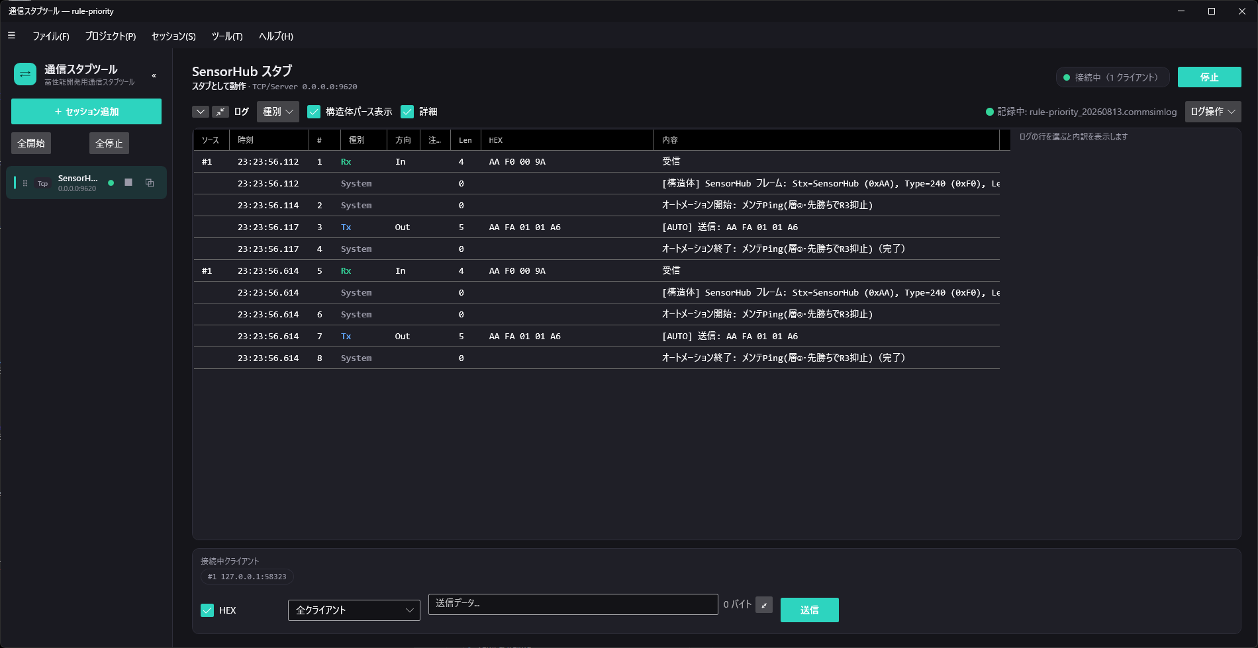The image size is (1258, 648).
Task: Collapse the sidebar with the double chevron
Action: (154, 75)
